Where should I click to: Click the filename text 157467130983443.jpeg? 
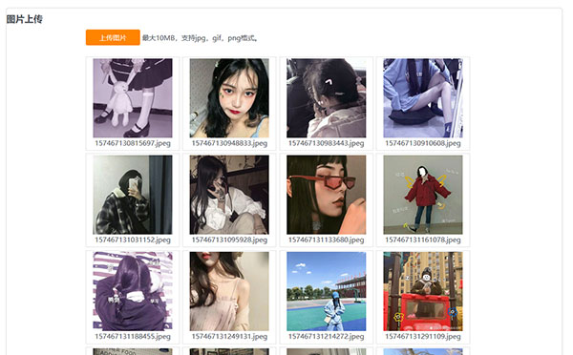pyautogui.click(x=326, y=143)
